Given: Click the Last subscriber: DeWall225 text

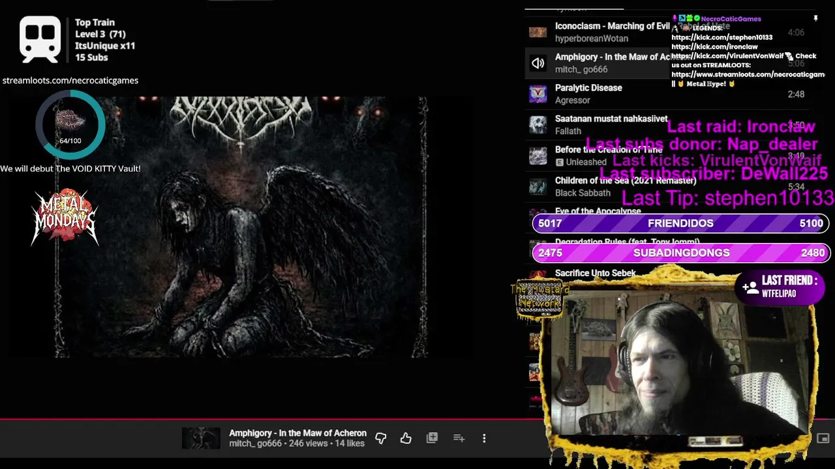Looking at the screenshot, I should [x=714, y=173].
